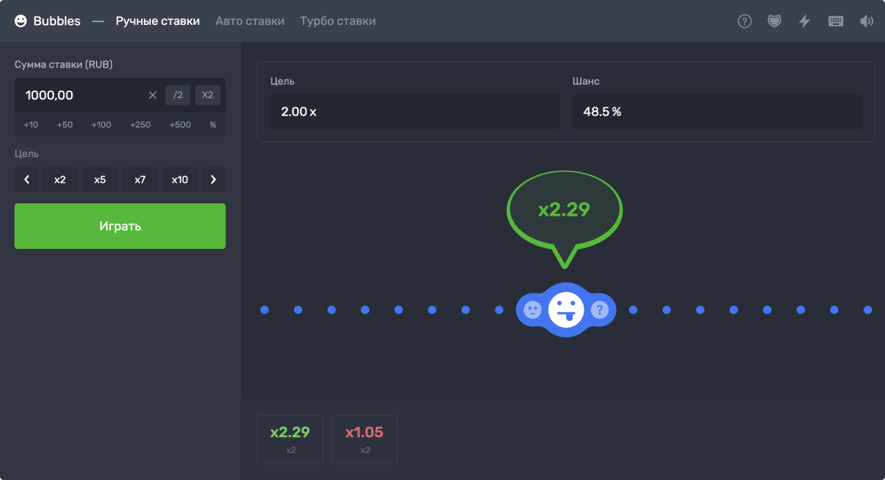The height and width of the screenshot is (480, 885).
Task: Select the x5 target preset
Action: tap(100, 180)
